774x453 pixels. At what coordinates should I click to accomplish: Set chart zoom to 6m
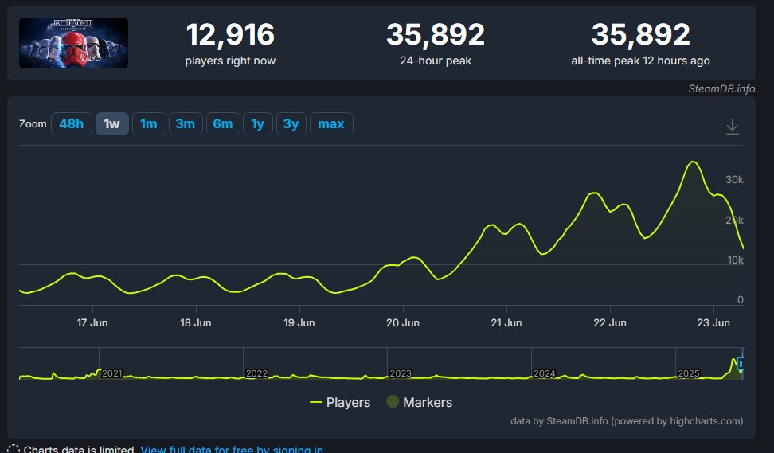pyautogui.click(x=223, y=124)
